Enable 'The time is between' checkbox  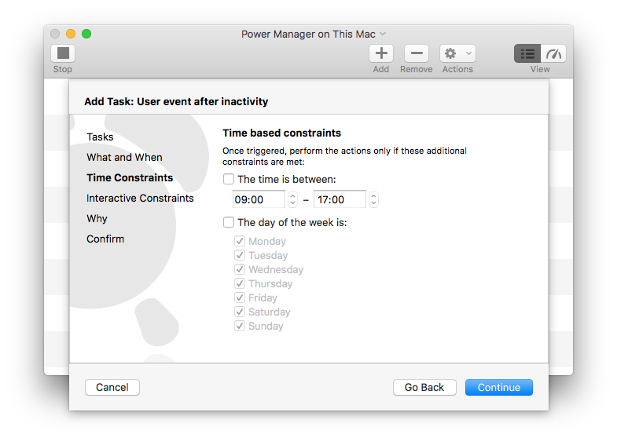click(229, 179)
